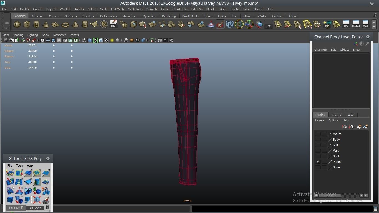Toggle visibility of the Vest layer
The width and height of the screenshot is (379, 213).
pos(318,151)
